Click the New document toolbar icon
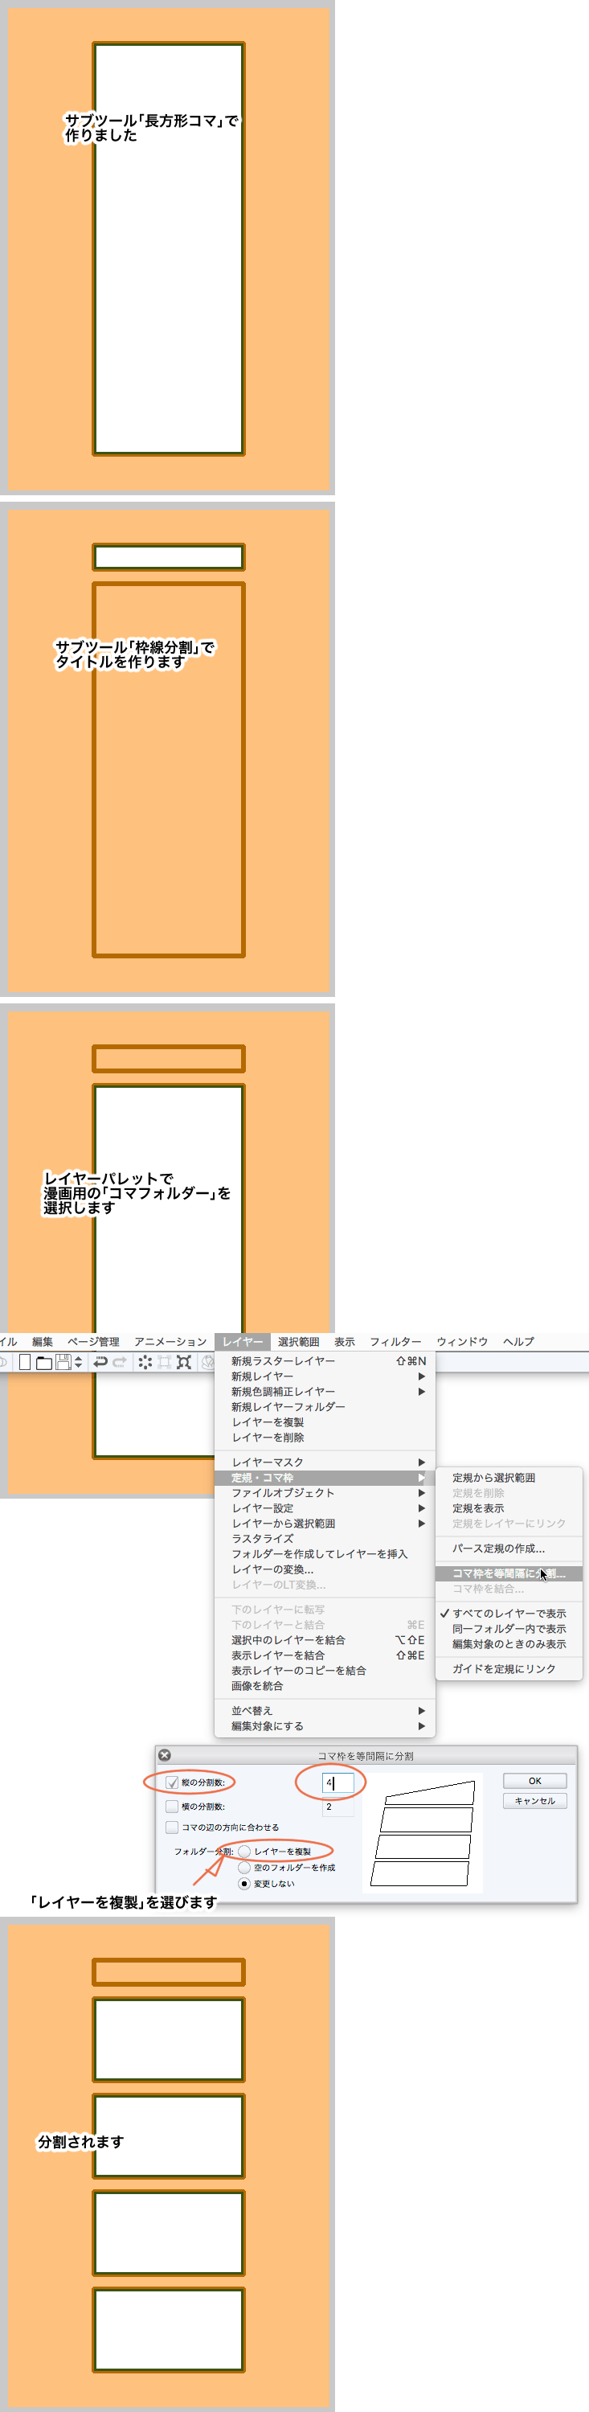This screenshot has width=589, height=2412. [x=25, y=1362]
